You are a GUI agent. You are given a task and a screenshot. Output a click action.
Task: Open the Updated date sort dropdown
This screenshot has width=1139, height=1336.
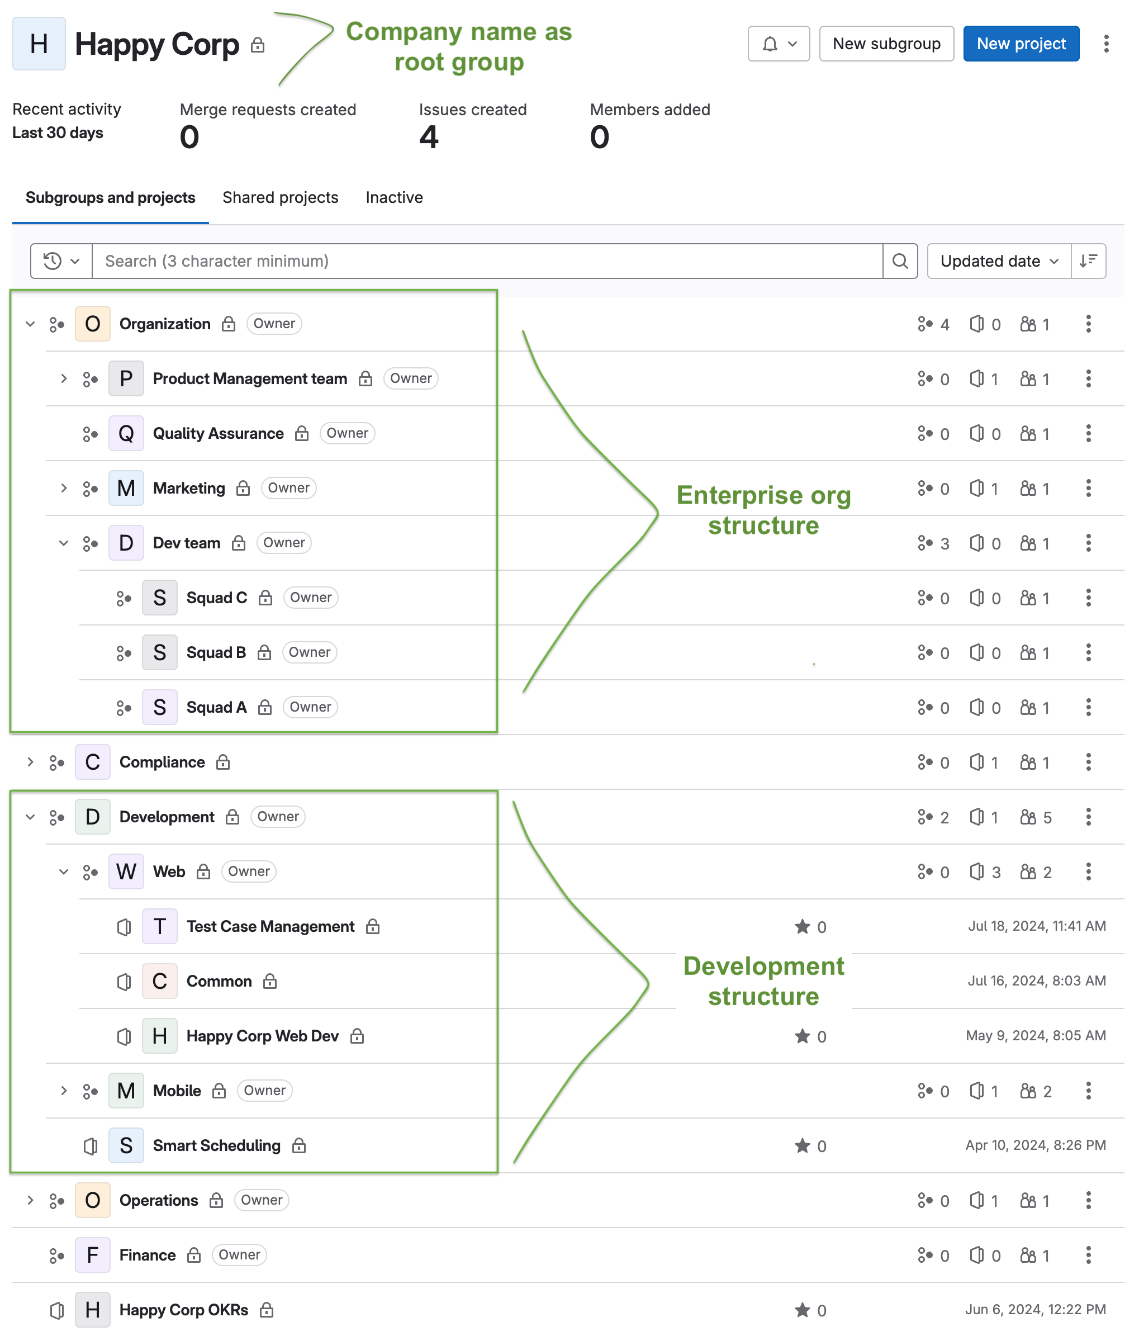pos(999,261)
